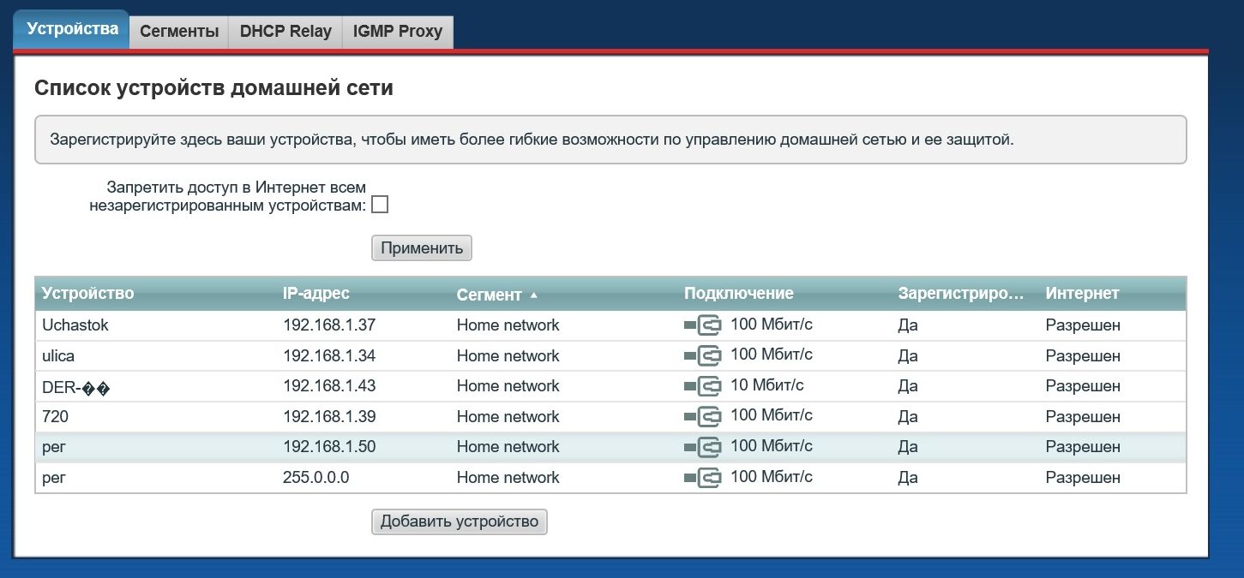Sort devices by Подключение column header
Screen dimensions: 1244x578
click(738, 294)
